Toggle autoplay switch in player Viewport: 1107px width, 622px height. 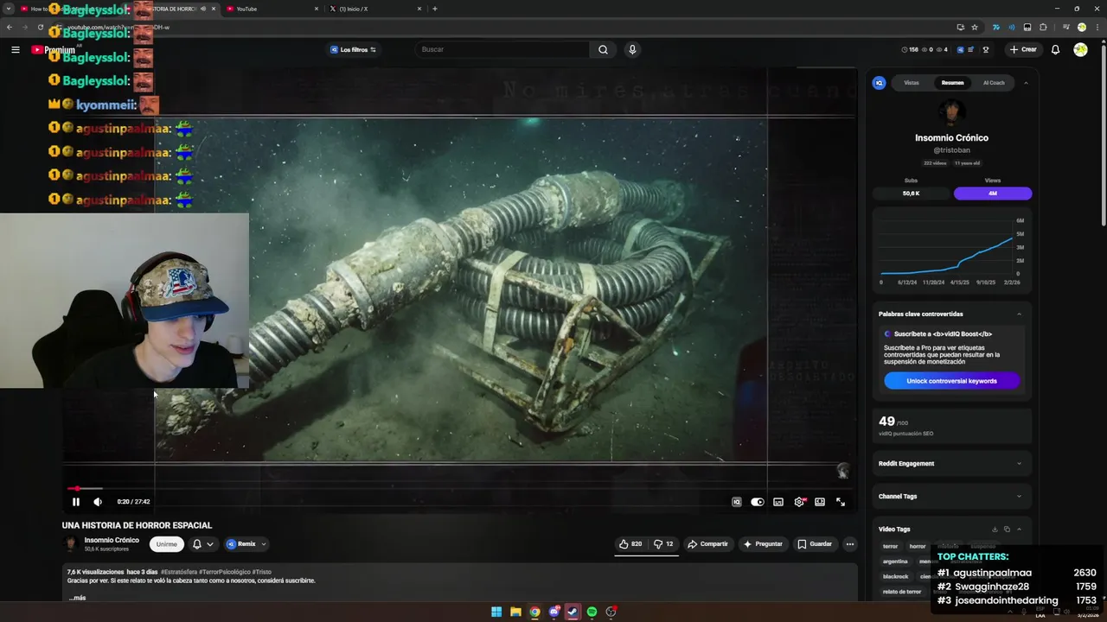758,502
